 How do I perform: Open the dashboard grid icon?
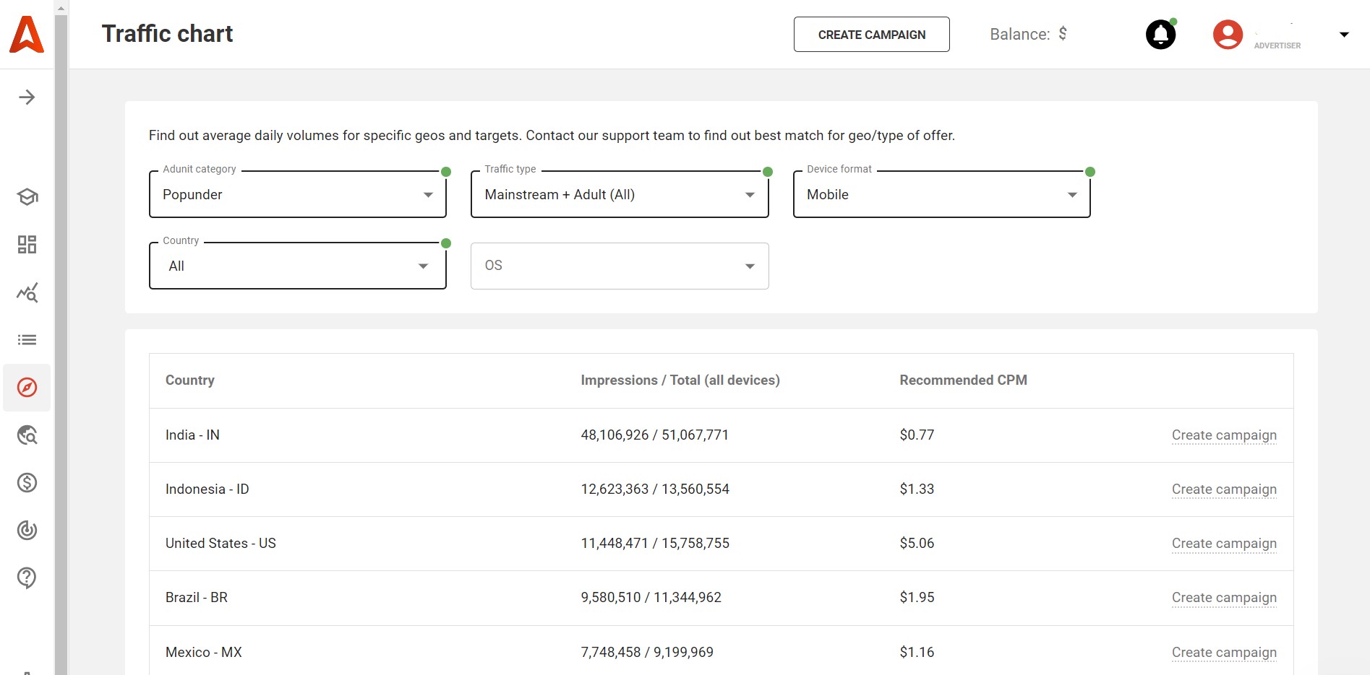pos(27,245)
